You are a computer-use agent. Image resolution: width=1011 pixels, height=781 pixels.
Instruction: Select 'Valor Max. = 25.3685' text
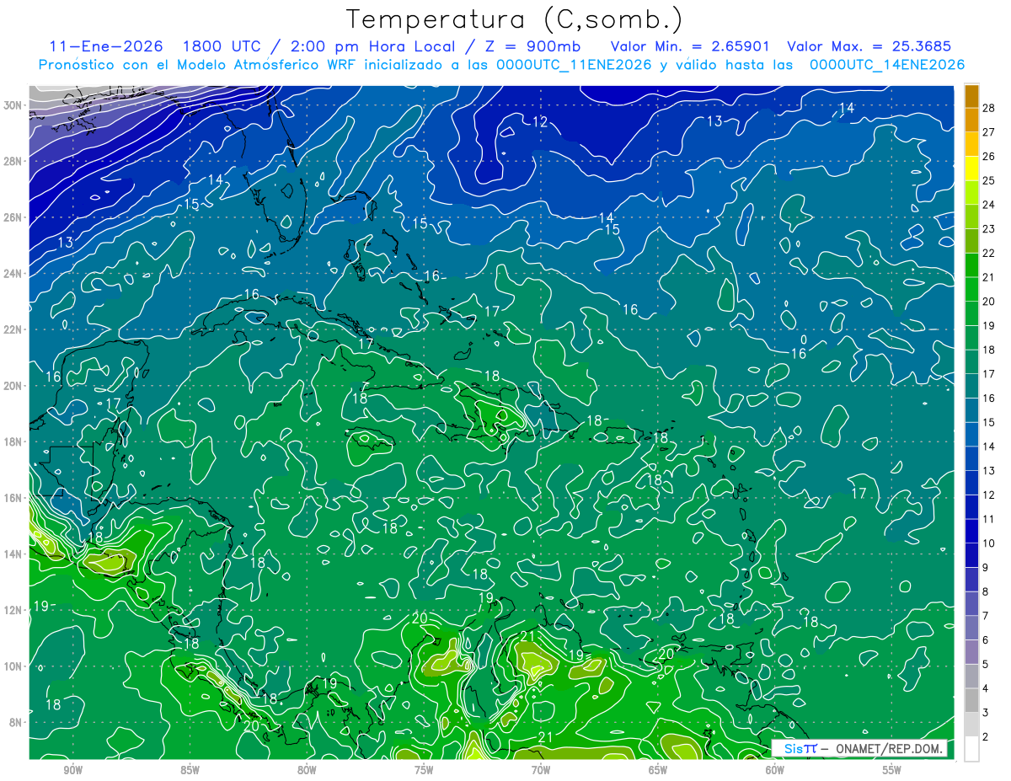[x=869, y=46]
